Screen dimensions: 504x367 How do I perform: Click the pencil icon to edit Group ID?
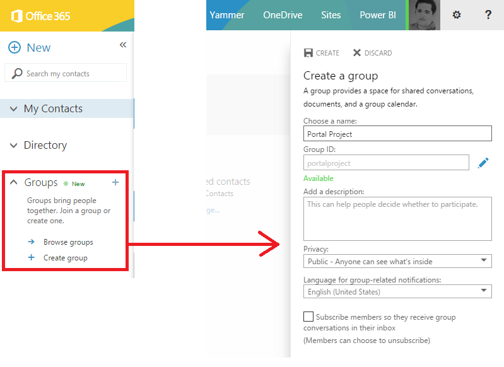(x=483, y=163)
